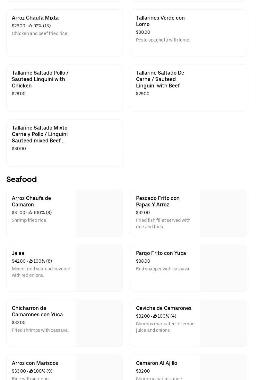The height and width of the screenshot is (380, 258).
Task: Click the Arroz Chaufa de Camaron image placeholder
Action: coord(99,213)
